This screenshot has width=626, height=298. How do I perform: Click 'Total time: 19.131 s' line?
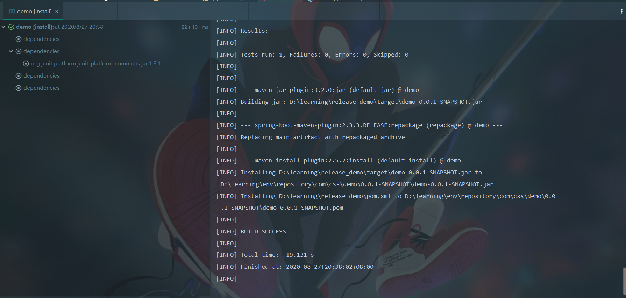pyautogui.click(x=265, y=255)
